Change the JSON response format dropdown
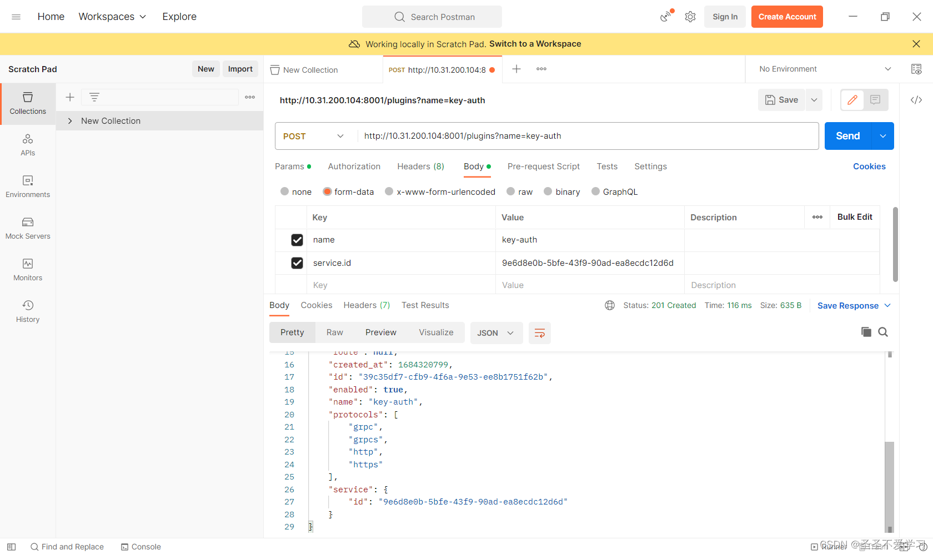933x555 pixels. coord(496,333)
